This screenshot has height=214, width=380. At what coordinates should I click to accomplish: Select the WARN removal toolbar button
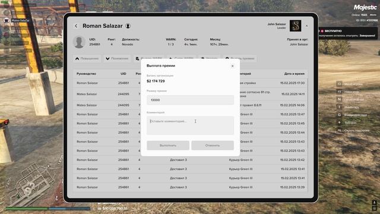(x=181, y=58)
